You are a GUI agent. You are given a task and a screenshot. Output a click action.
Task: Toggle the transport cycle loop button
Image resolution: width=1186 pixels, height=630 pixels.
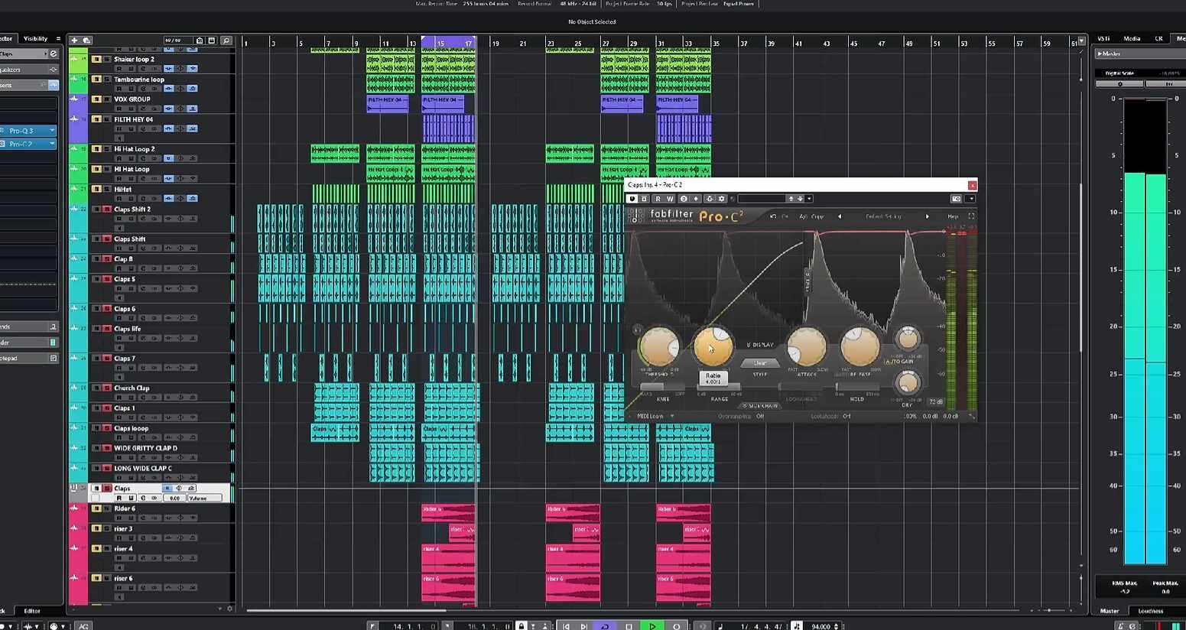tap(604, 626)
